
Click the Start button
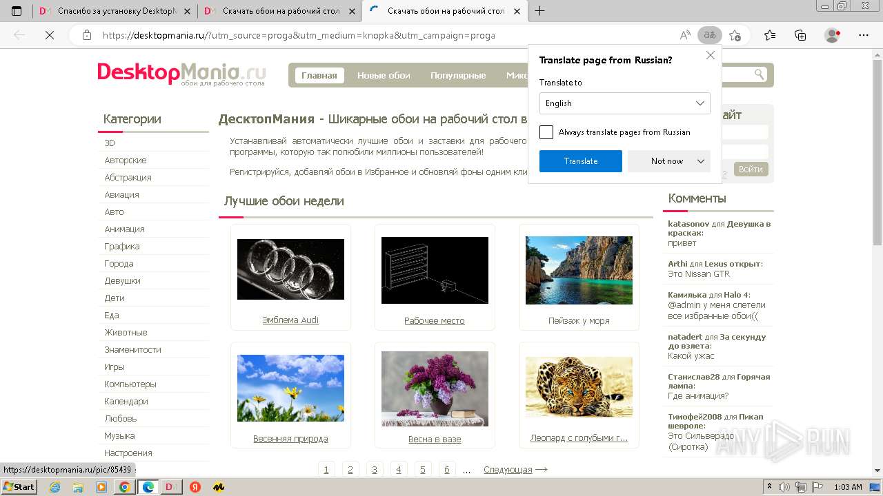(19, 487)
